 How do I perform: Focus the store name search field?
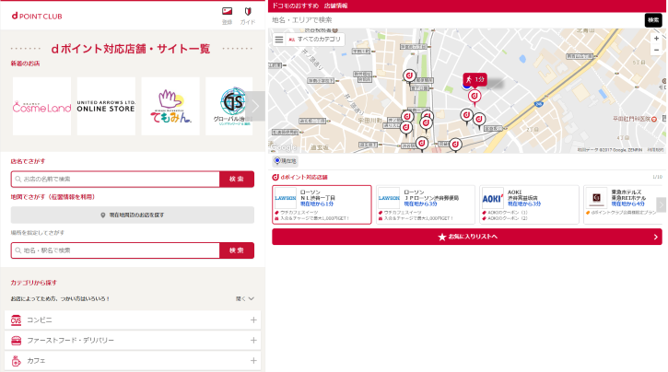(x=115, y=180)
